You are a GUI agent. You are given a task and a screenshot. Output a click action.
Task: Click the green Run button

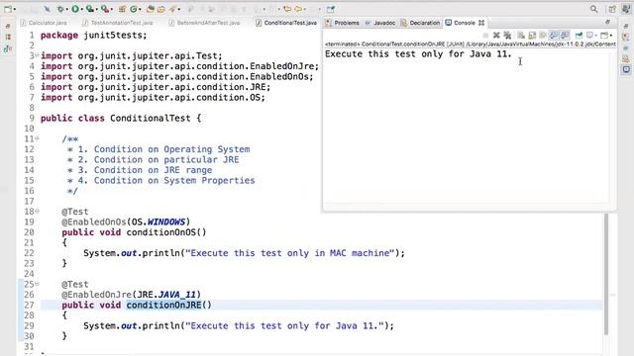[75, 9]
